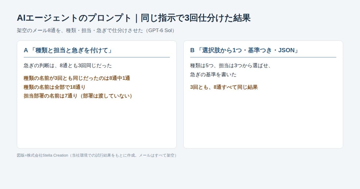The height and width of the screenshot is (189, 360).
Task: Select card A heading "種類と担当と急ぎを付けて"
Action: (68, 50)
